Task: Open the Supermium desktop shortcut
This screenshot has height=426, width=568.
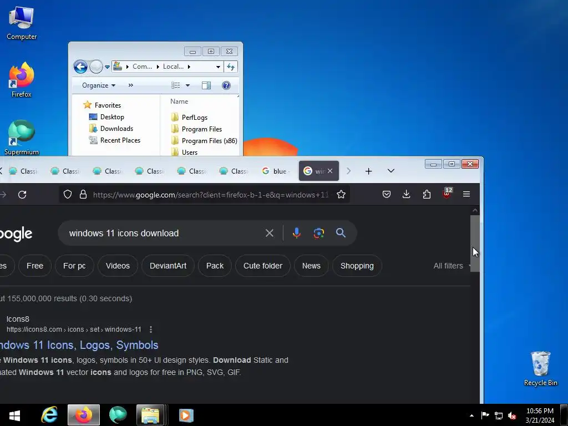Action: click(x=22, y=138)
